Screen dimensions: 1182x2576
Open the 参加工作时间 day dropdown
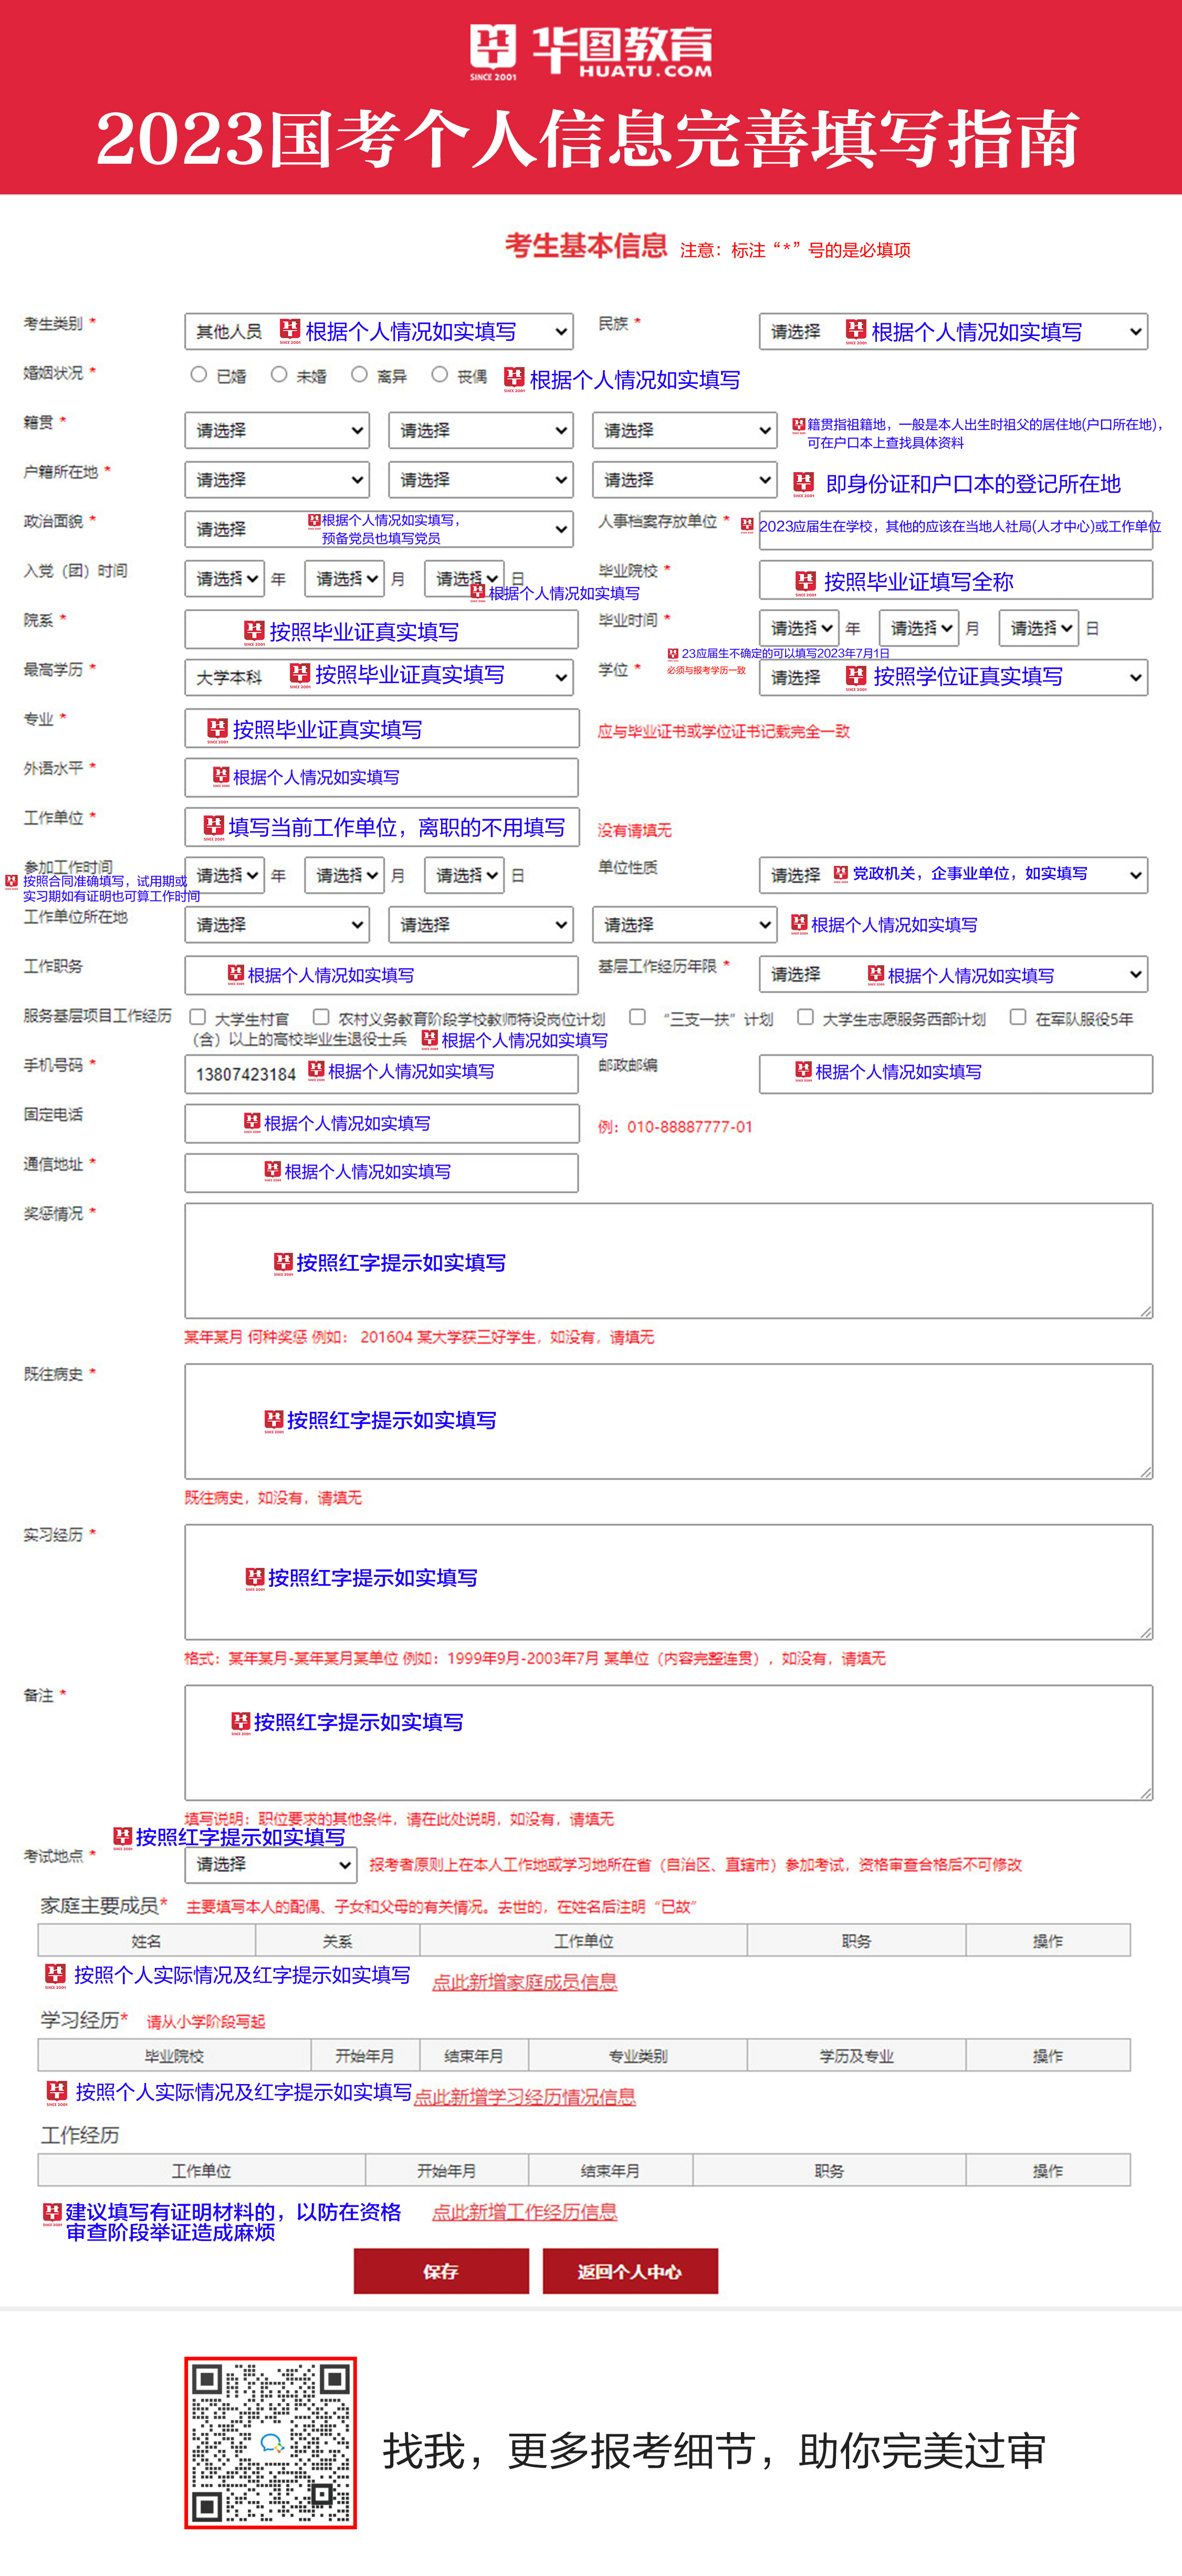tap(464, 875)
